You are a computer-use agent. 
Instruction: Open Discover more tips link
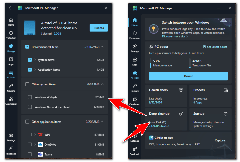point(175,37)
